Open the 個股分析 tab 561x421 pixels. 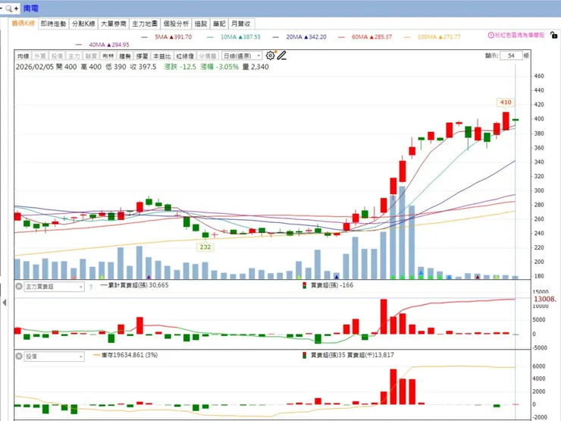[176, 24]
